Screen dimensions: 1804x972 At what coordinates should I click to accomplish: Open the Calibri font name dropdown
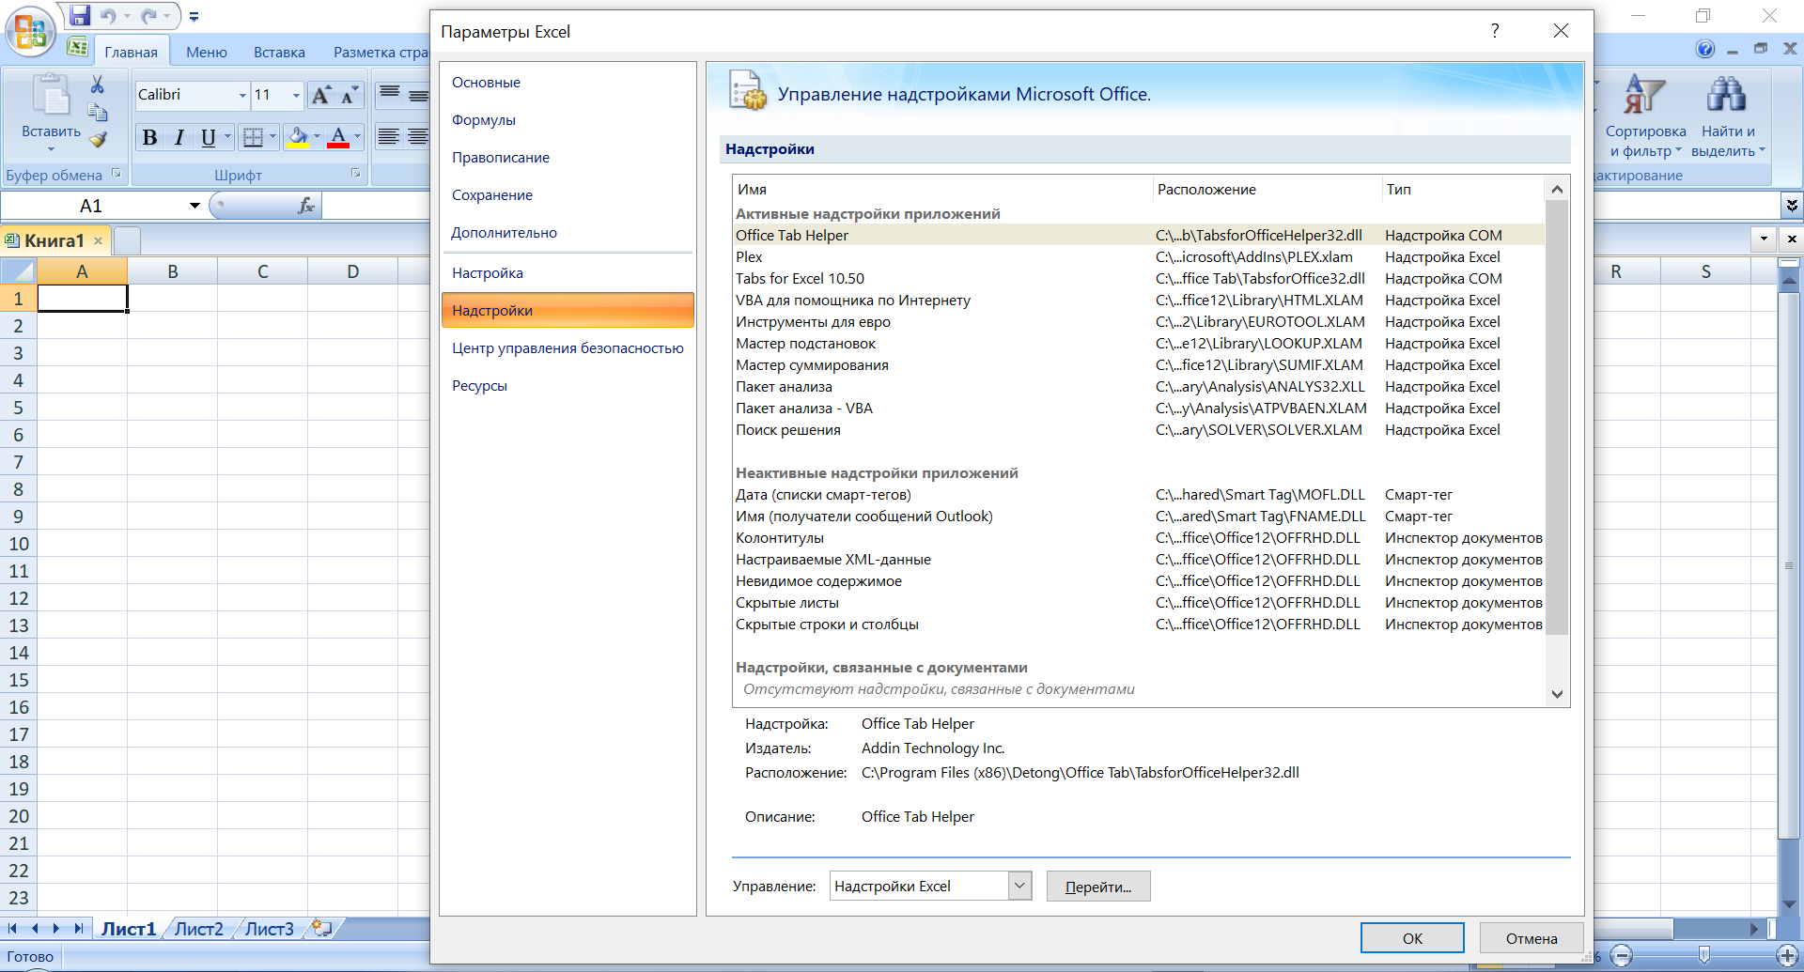[242, 95]
